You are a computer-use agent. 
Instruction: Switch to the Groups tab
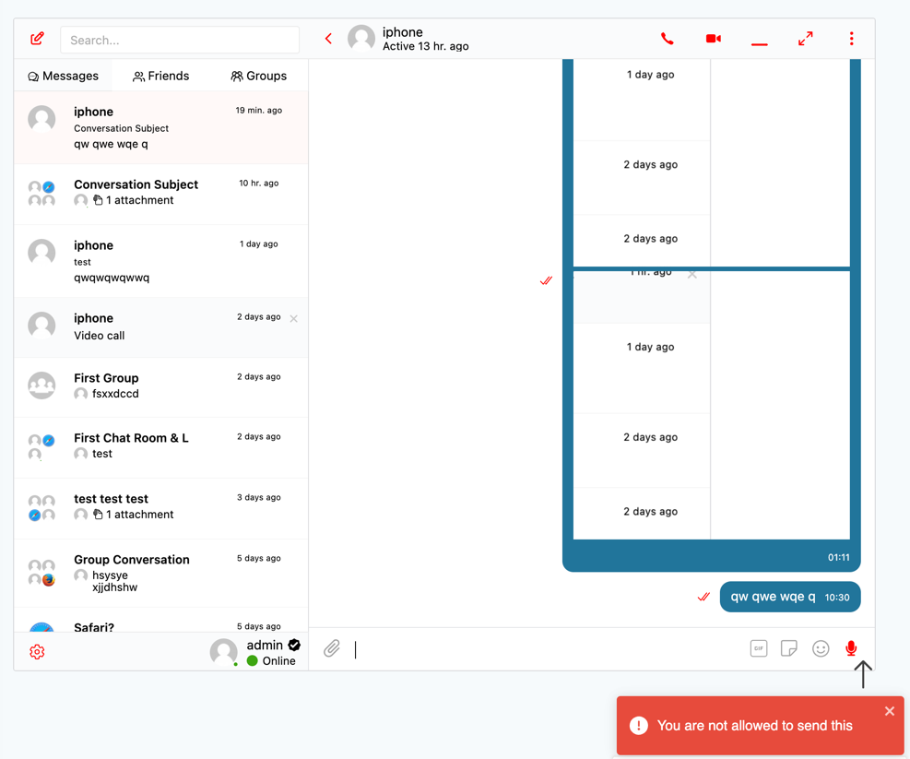259,76
